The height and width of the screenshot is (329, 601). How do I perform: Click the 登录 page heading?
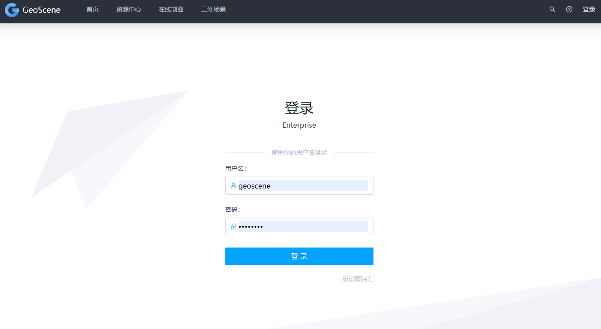(x=299, y=107)
